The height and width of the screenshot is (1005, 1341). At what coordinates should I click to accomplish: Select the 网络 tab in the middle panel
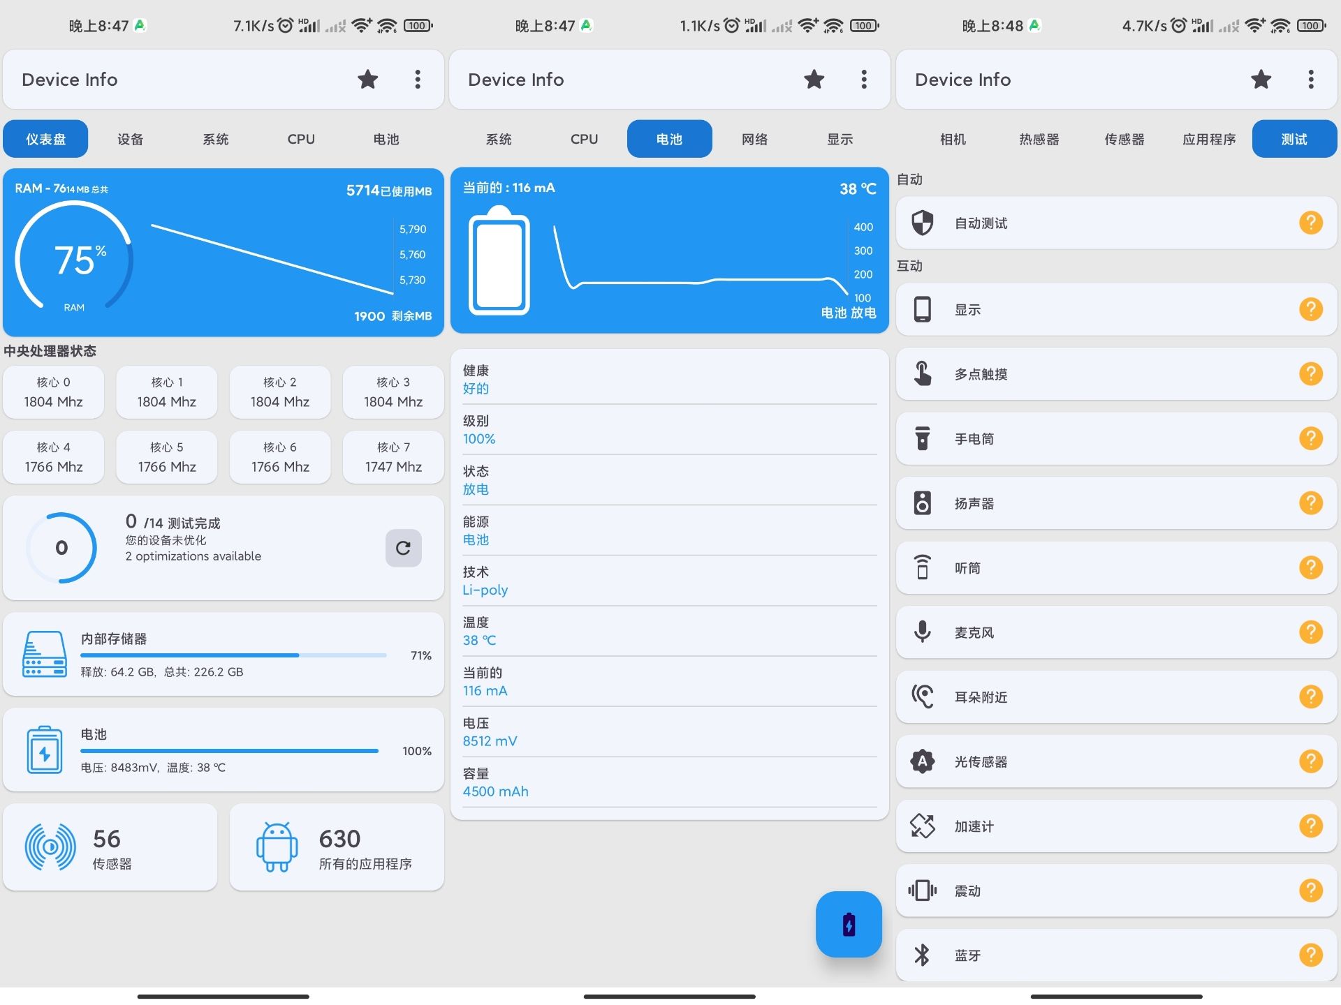pyautogui.click(x=754, y=139)
